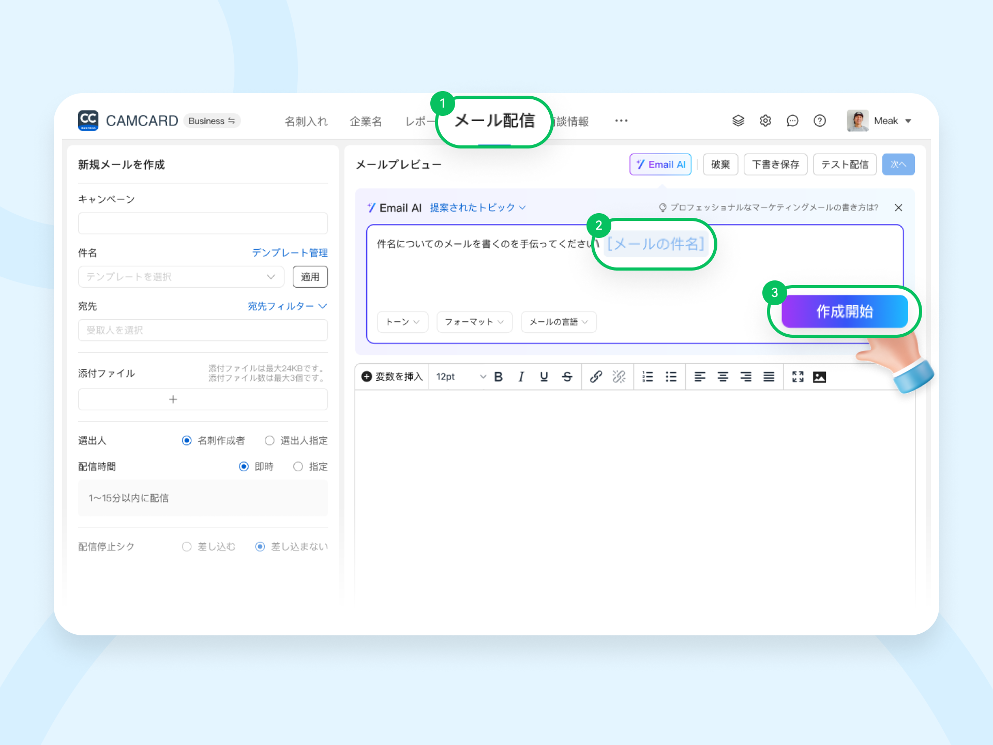Insert a hyperlink with link icon
Image resolution: width=993 pixels, height=745 pixels.
point(595,377)
